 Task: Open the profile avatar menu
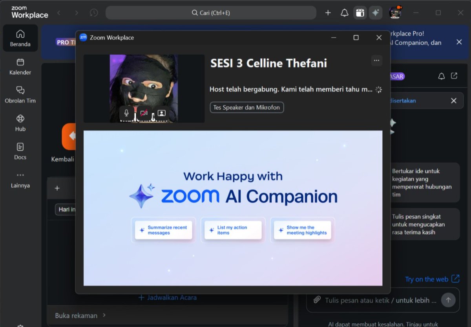395,13
